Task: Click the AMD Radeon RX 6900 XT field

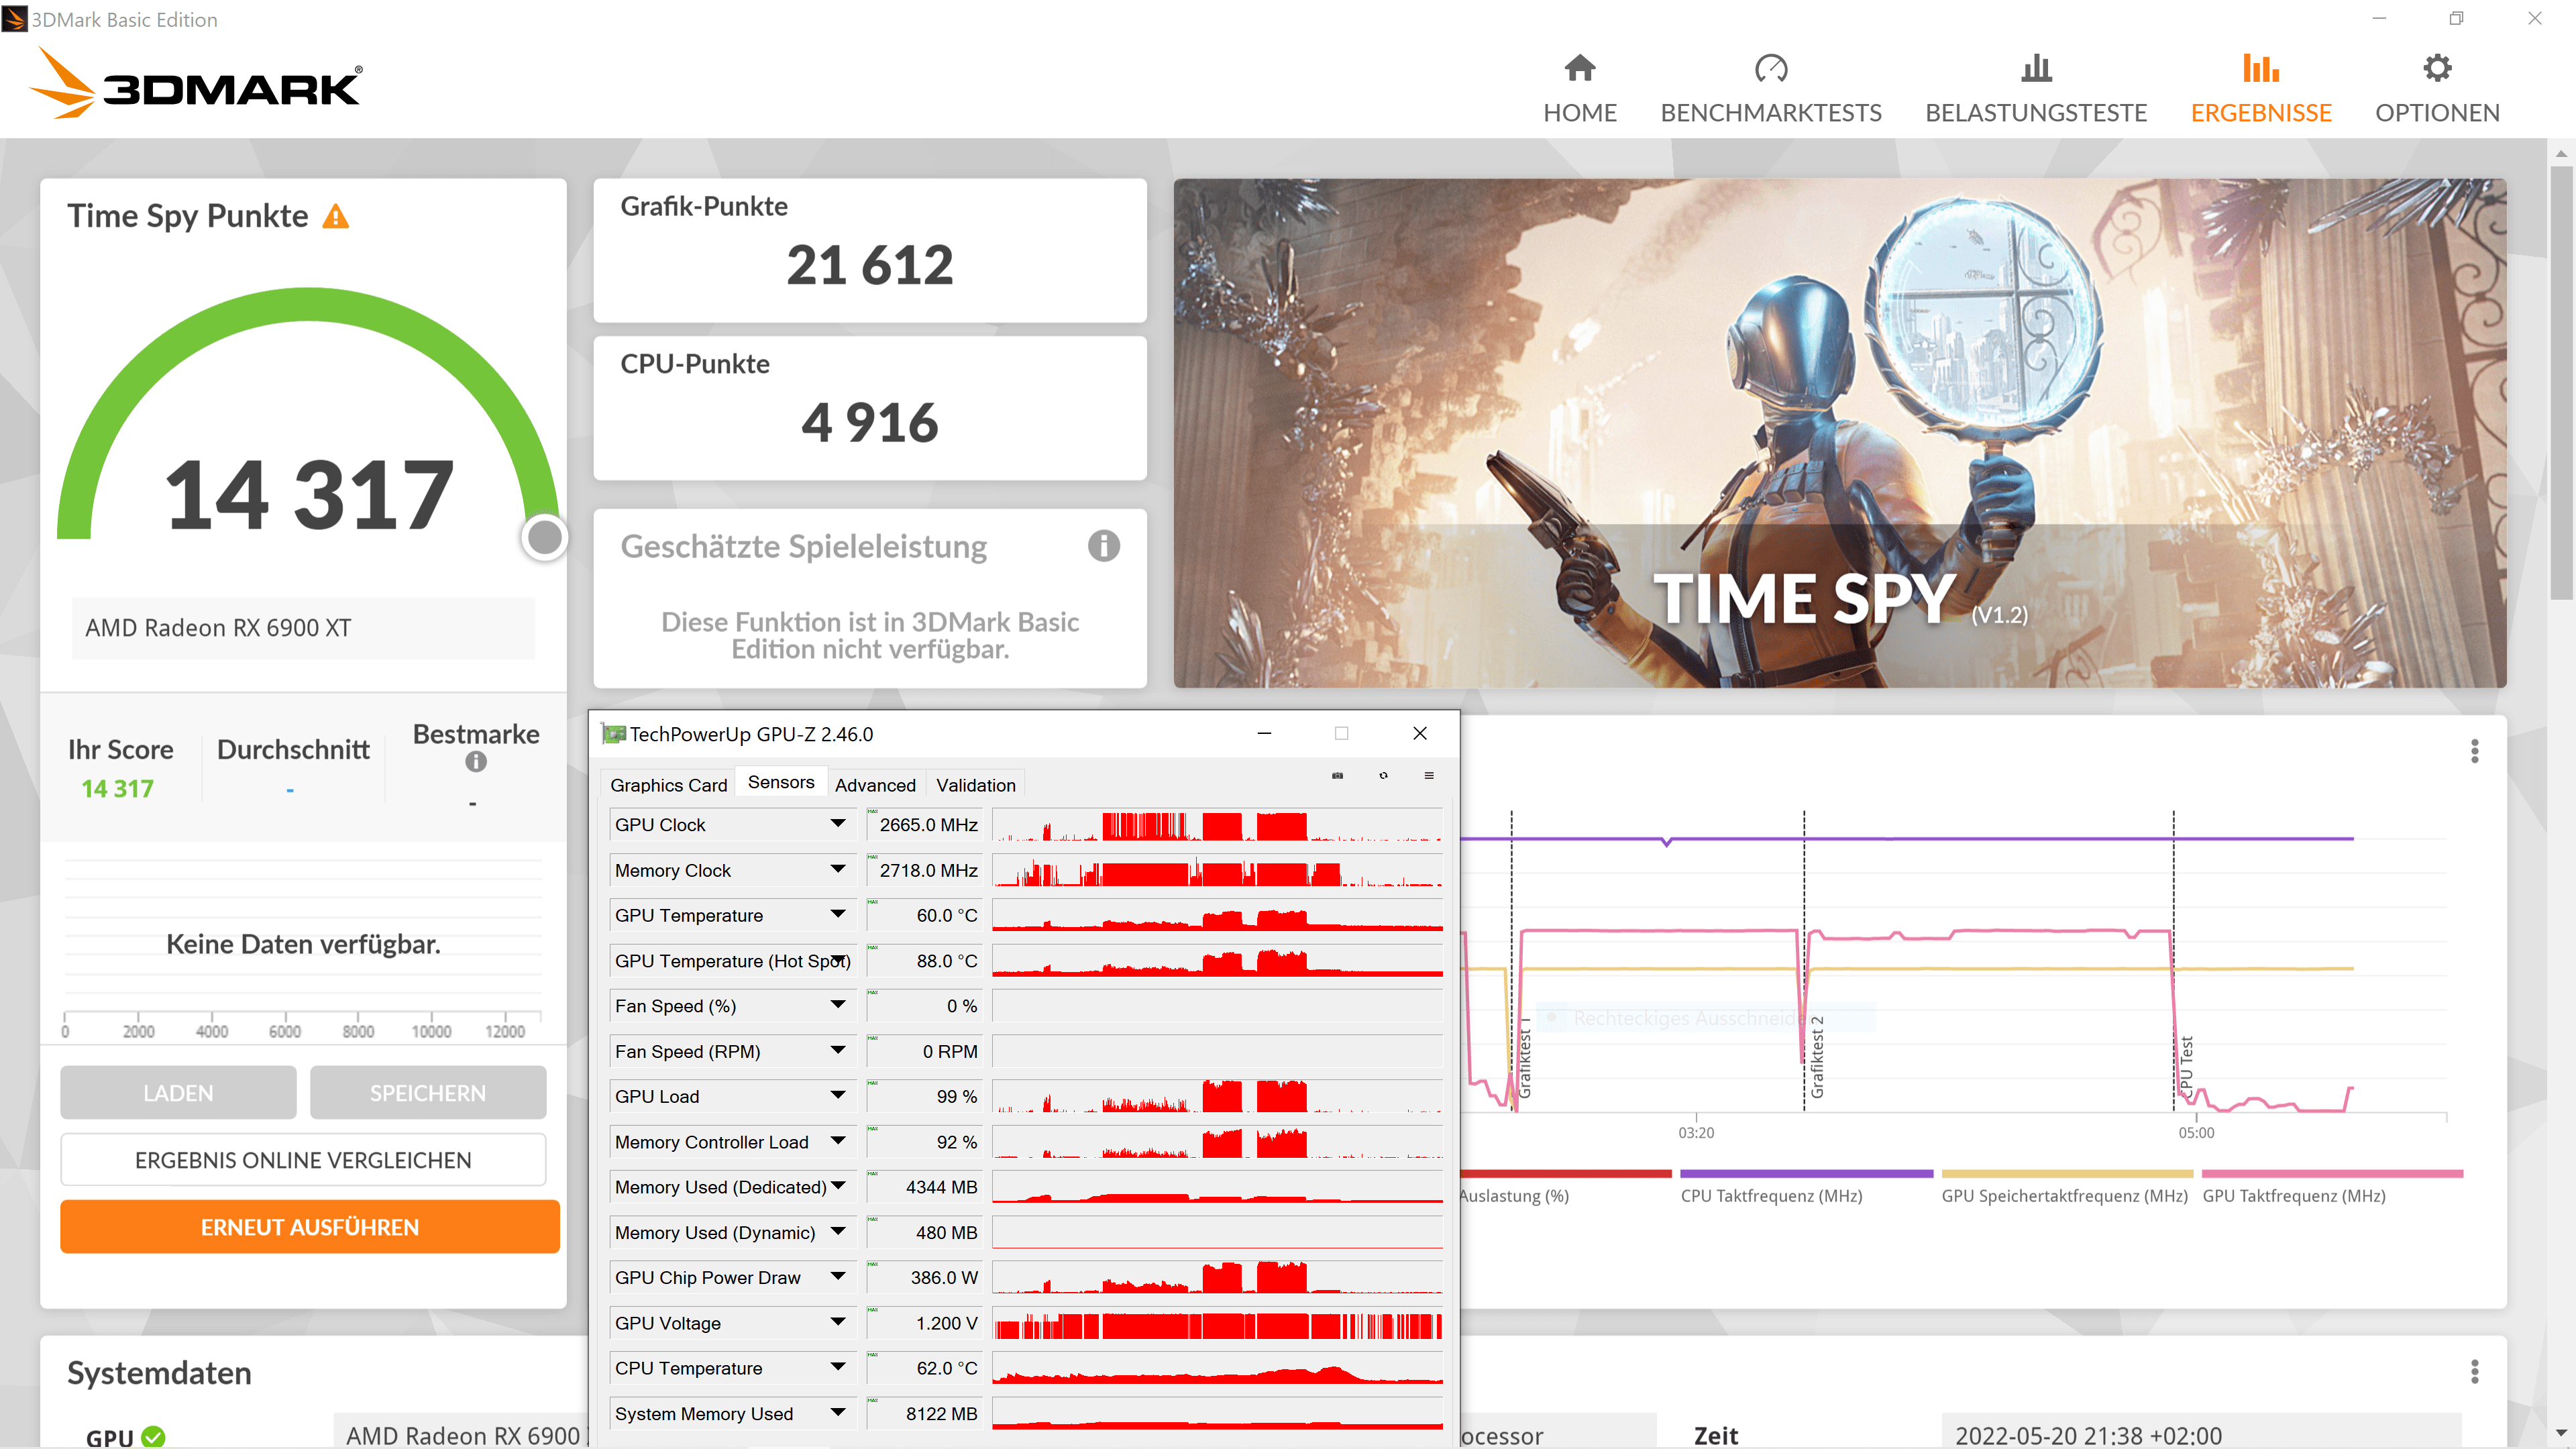Action: coord(303,628)
